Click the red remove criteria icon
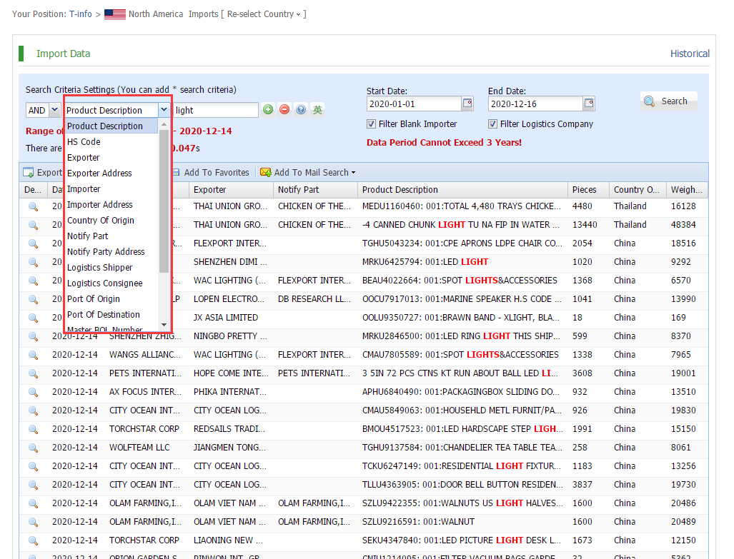Screen dimensions: 734x559 (x=284, y=110)
